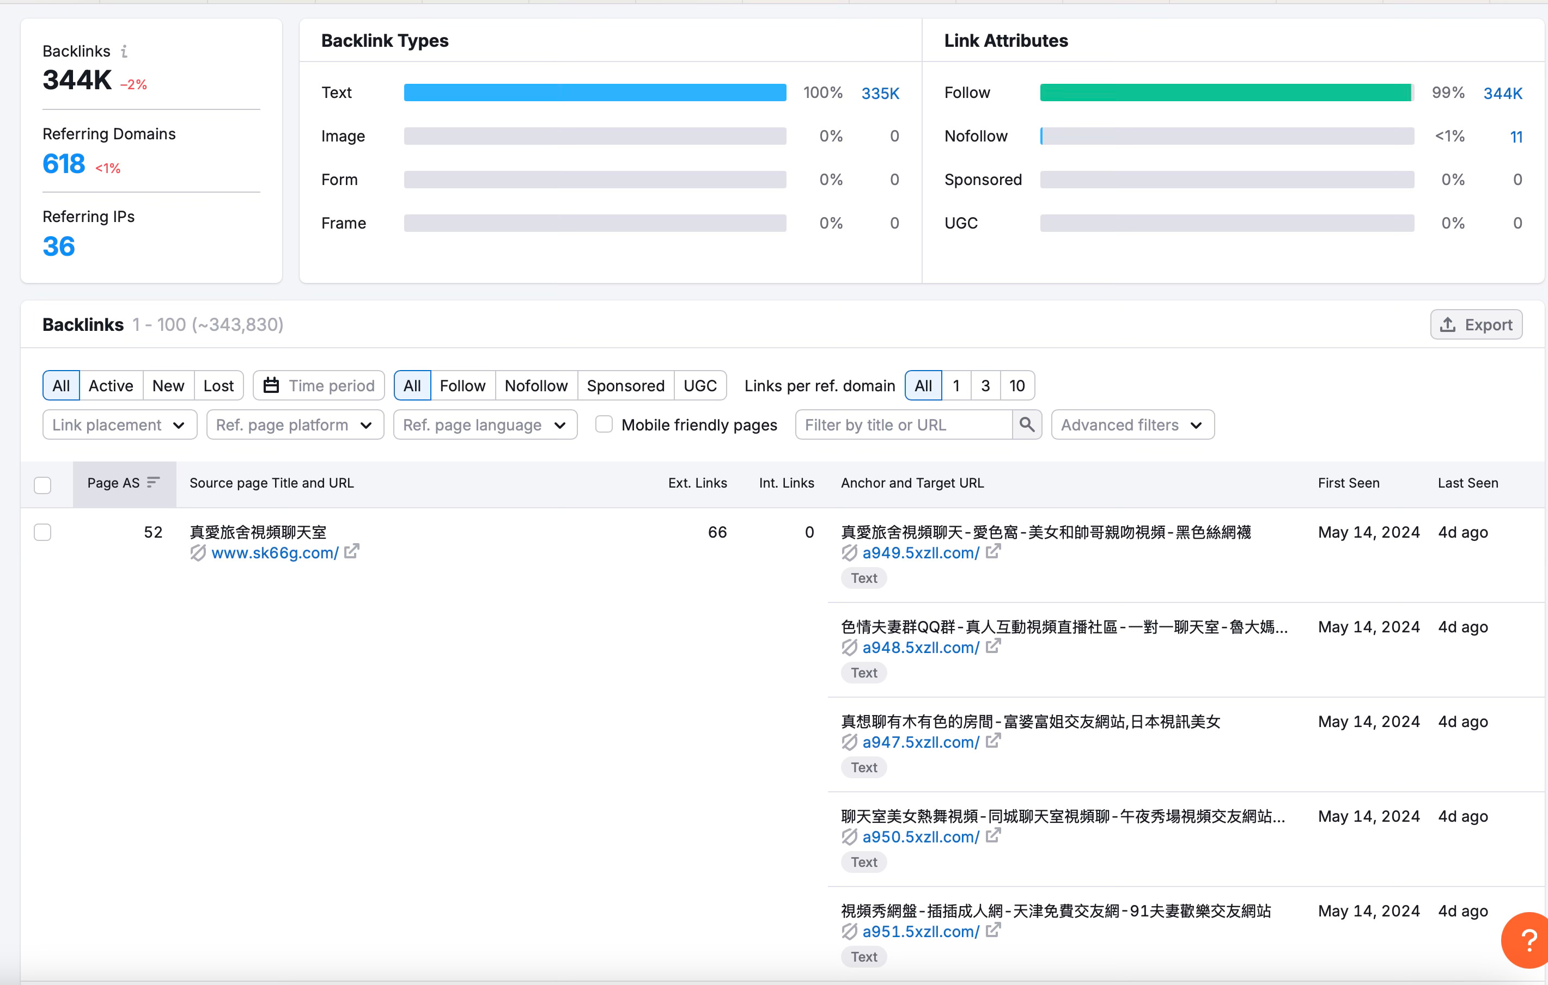Open a951.5xzll.com external link icon
The height and width of the screenshot is (985, 1548).
993,931
